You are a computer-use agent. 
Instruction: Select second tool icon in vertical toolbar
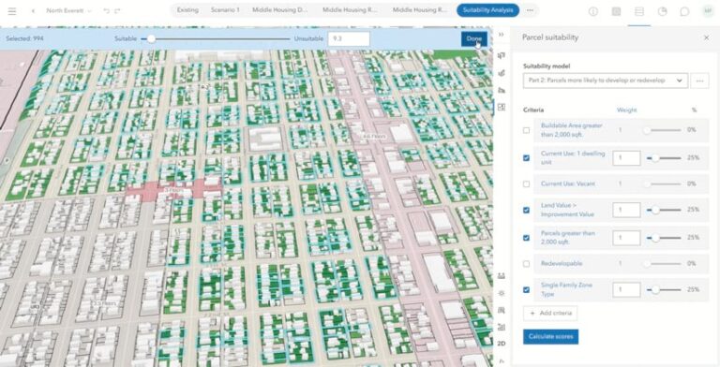click(x=502, y=72)
